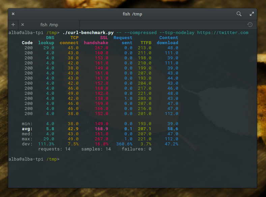
Task: Click the 'TCP' header word
Action: click(75, 38)
